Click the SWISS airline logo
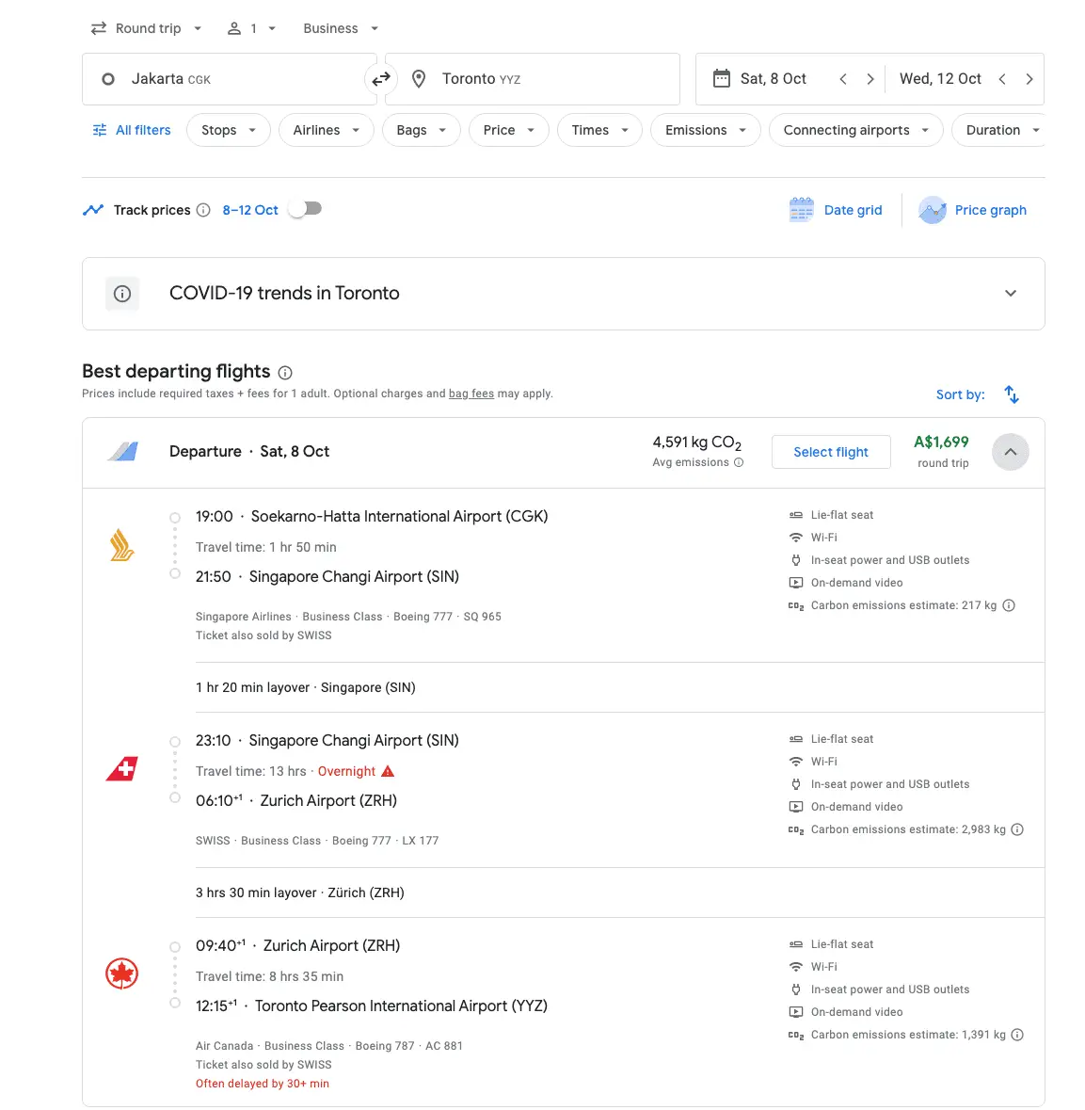1085x1110 pixels. (x=121, y=769)
